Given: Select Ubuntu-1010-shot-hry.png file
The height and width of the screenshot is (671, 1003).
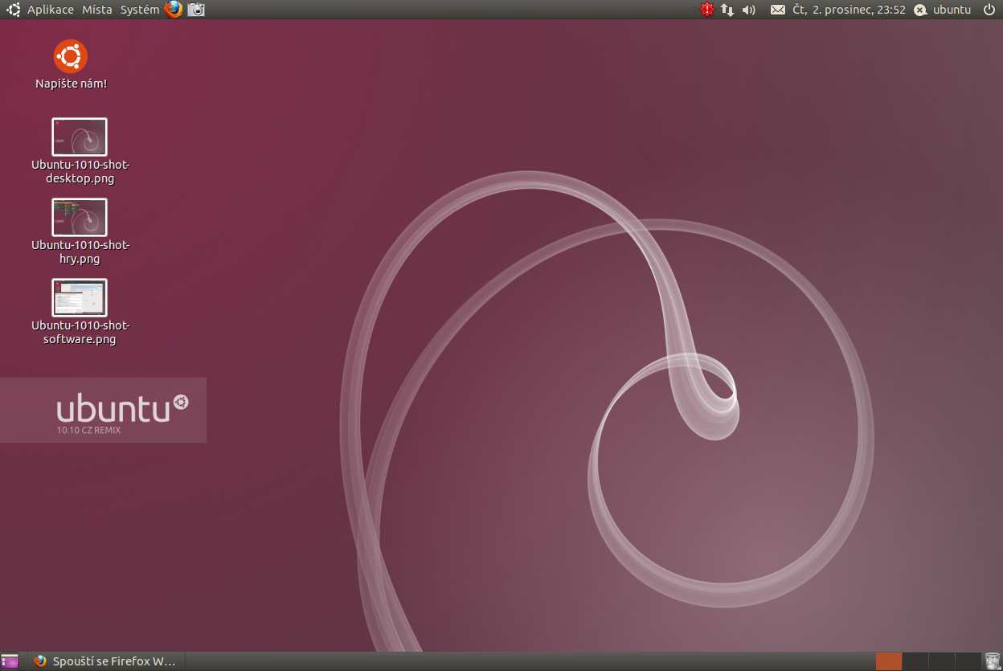Looking at the screenshot, I should 80,218.
